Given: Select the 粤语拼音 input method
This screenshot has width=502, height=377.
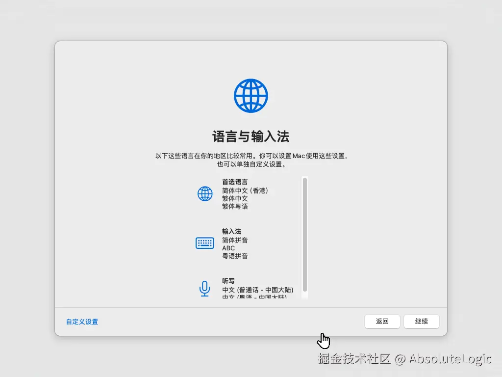Looking at the screenshot, I should pos(235,256).
